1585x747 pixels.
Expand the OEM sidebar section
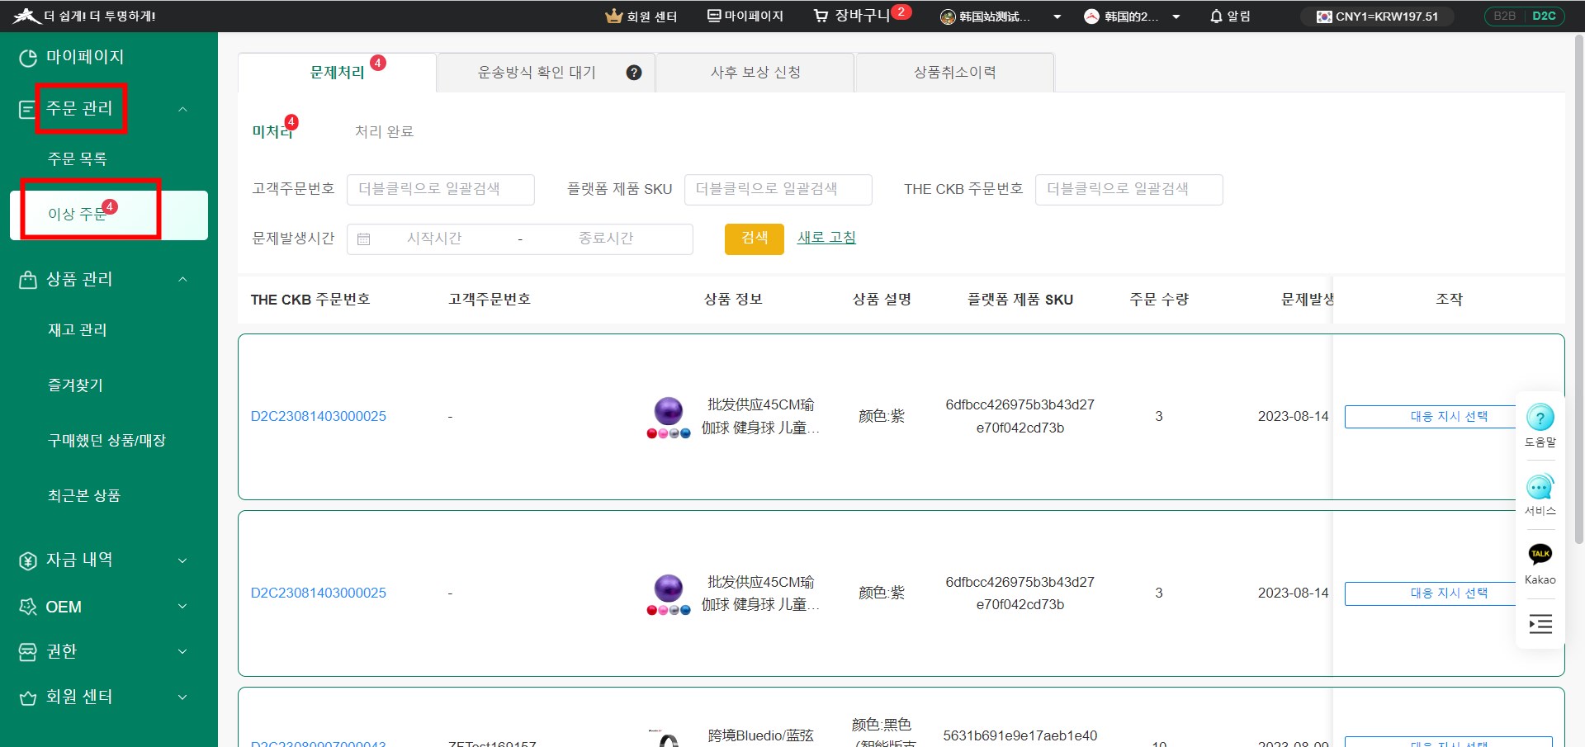[x=182, y=607]
